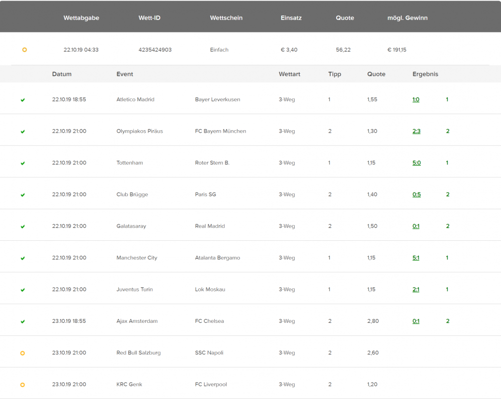
Task: Click the team name Roter Stern B.
Action: click(212, 163)
